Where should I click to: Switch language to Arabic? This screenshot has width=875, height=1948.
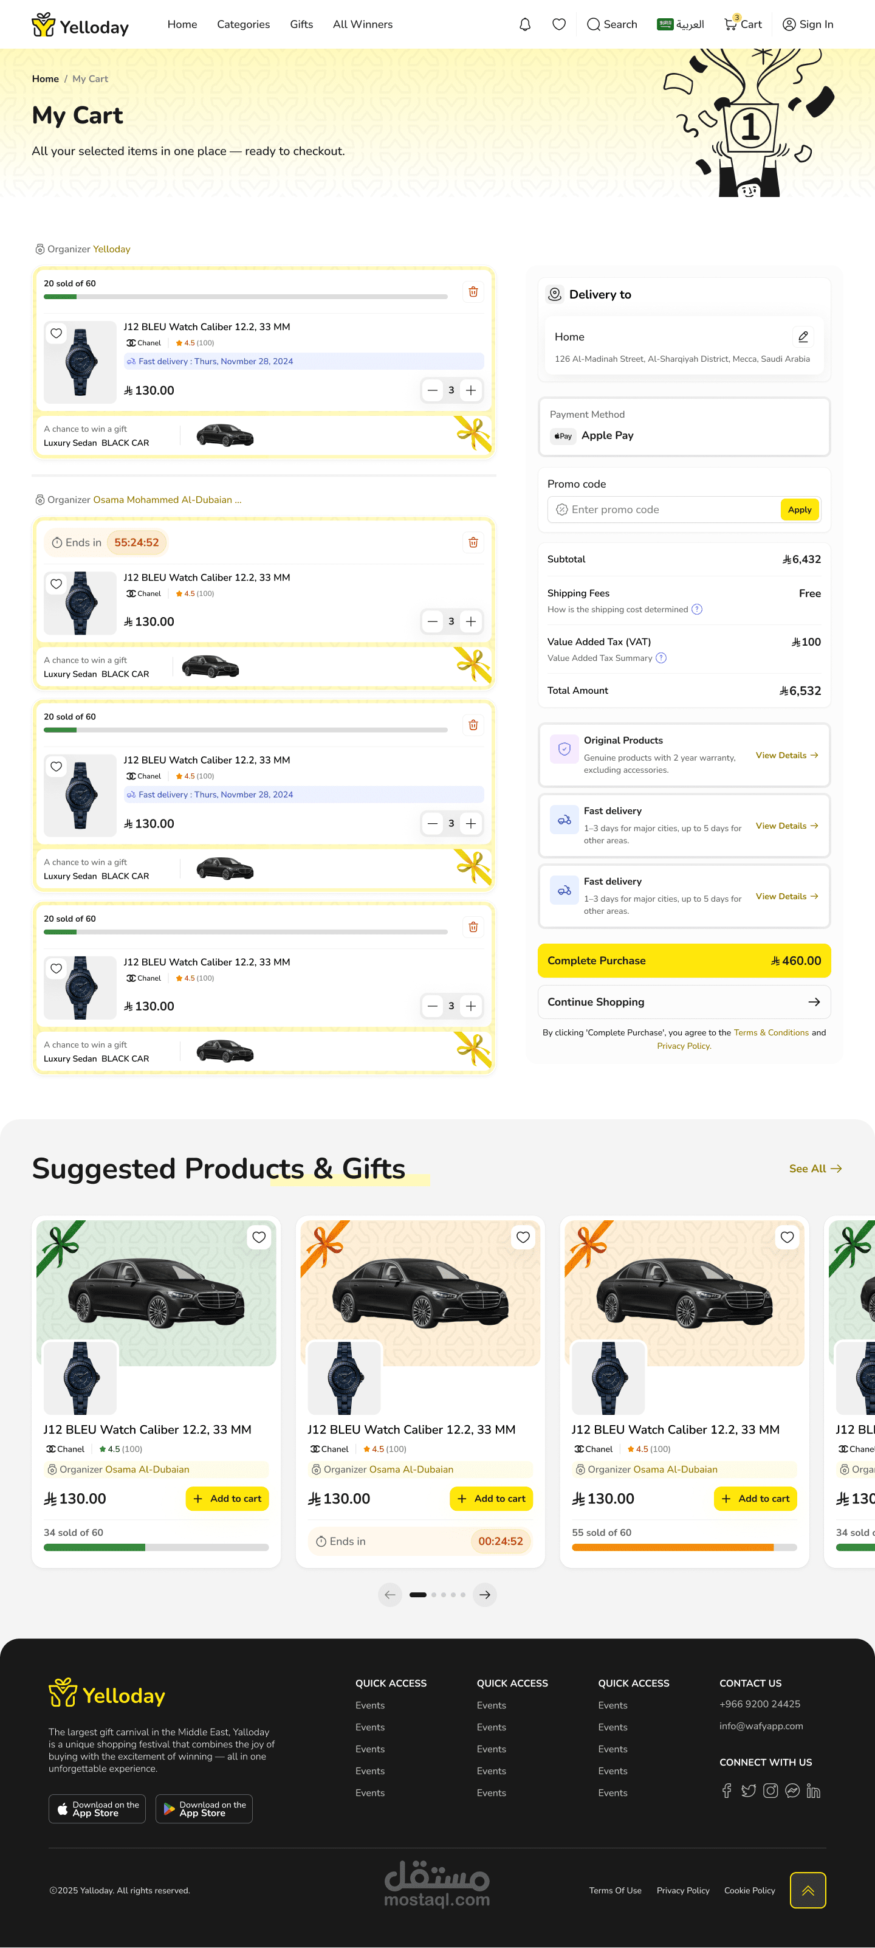click(x=681, y=24)
